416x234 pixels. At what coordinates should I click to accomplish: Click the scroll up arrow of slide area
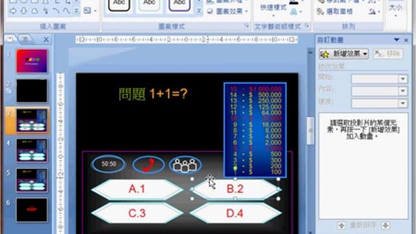click(x=310, y=53)
